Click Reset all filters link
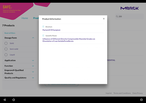The image size is (146, 103). click(x=10, y=33)
